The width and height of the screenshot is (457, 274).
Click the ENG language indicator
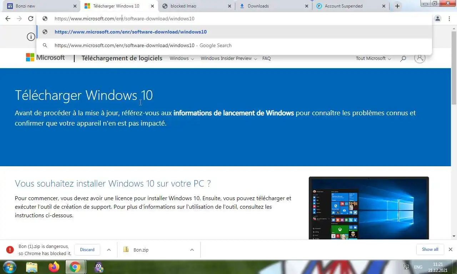click(418, 267)
